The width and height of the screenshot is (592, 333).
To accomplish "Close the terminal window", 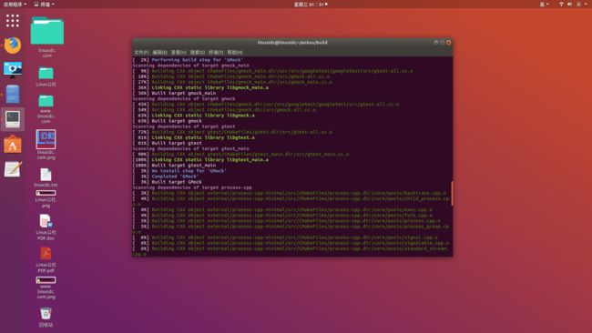I will click(448, 42).
